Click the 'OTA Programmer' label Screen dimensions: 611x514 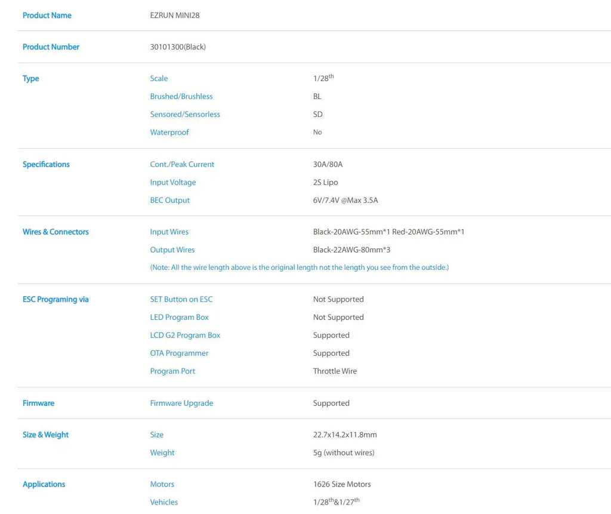pos(179,353)
